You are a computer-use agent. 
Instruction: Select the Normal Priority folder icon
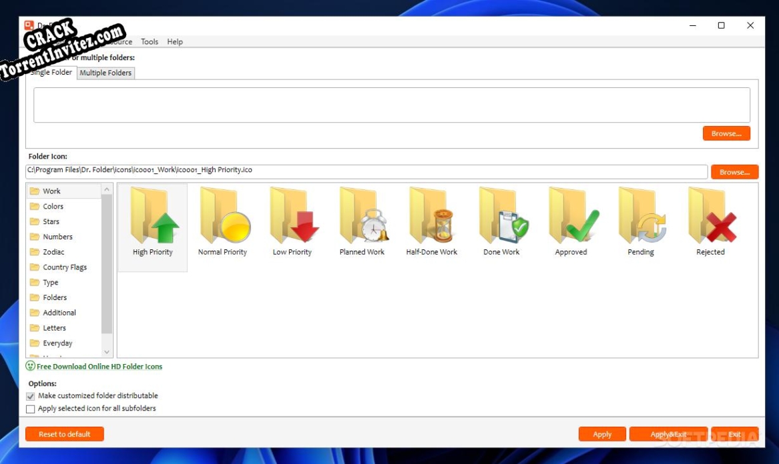221,220
